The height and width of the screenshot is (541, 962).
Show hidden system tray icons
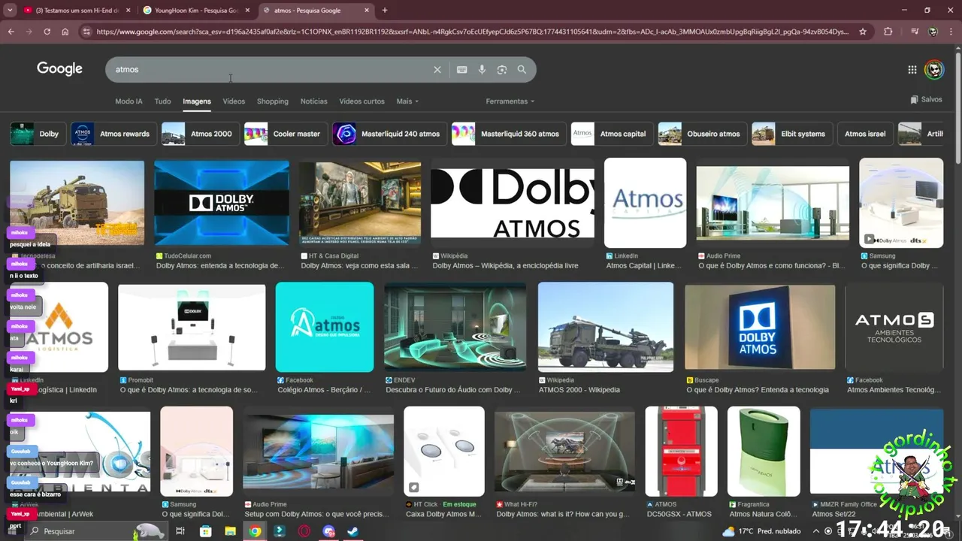point(816,531)
